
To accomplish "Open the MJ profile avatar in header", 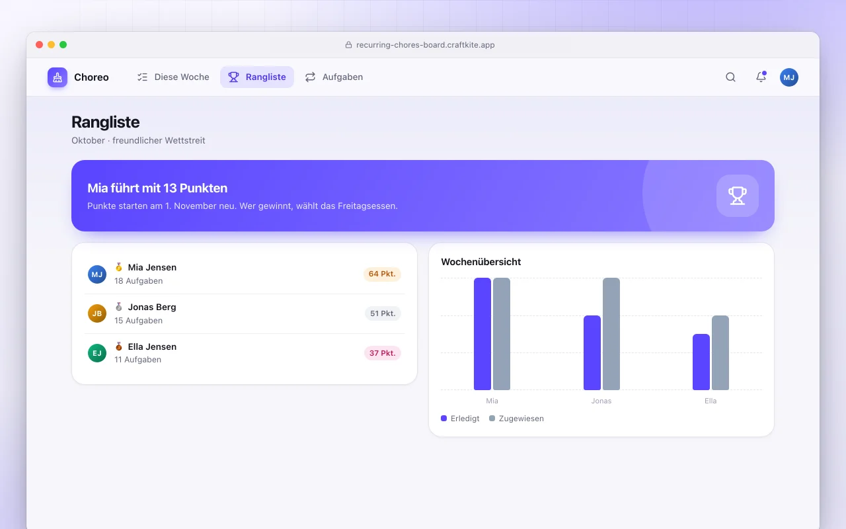I will (789, 77).
